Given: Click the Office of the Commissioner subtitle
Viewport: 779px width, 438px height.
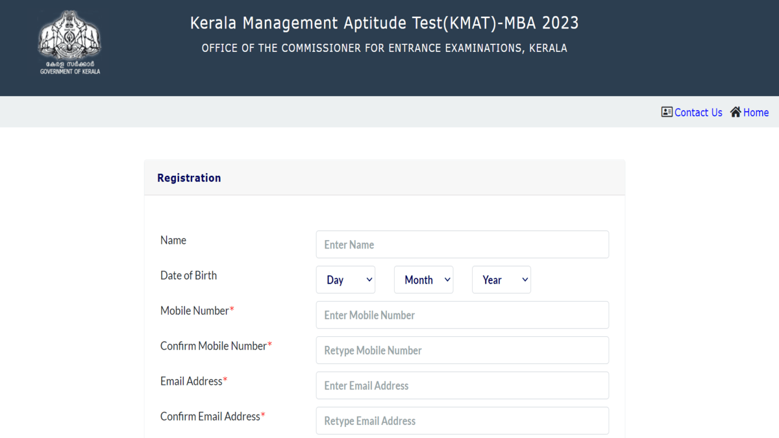Looking at the screenshot, I should 384,48.
